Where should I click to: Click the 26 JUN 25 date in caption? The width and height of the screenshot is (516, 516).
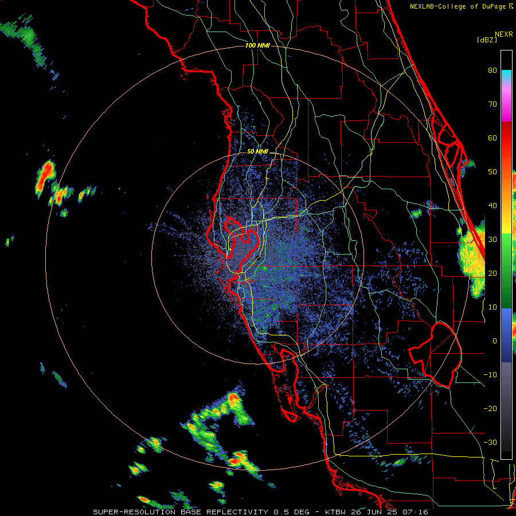point(376,512)
